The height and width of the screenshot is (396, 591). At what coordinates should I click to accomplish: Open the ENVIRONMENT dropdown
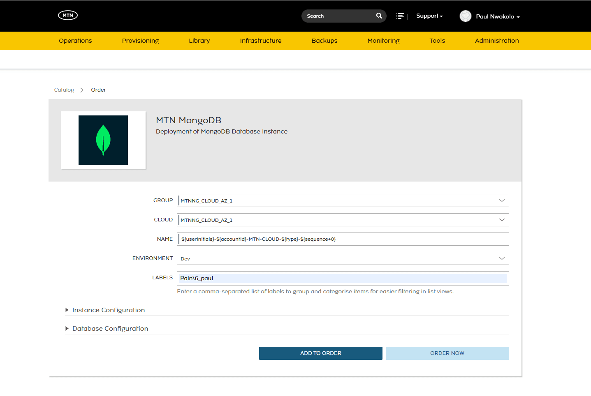pyautogui.click(x=343, y=258)
